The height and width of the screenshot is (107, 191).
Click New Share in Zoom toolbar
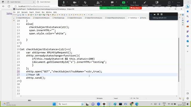coord(124,3)
